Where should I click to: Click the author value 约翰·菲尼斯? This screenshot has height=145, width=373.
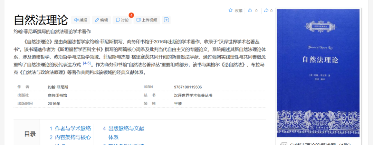(x=58, y=87)
